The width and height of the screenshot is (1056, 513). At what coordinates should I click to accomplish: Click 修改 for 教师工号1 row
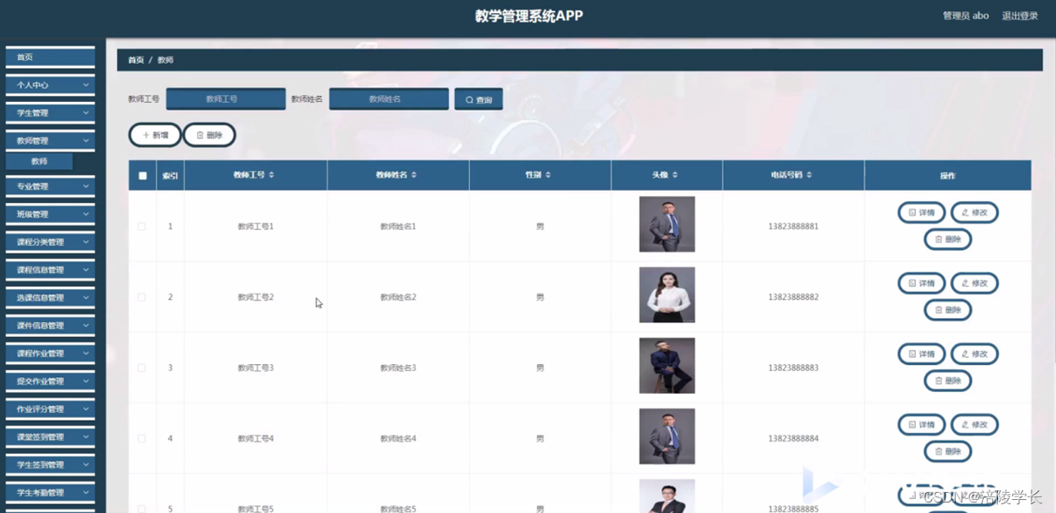tap(974, 213)
